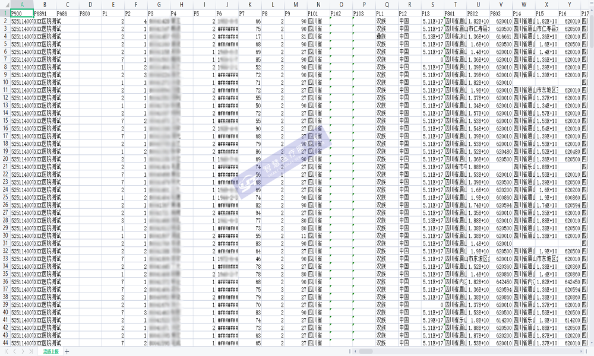Click the select-all corner of the grid
The height and width of the screenshot is (356, 594).
click(5, 5)
